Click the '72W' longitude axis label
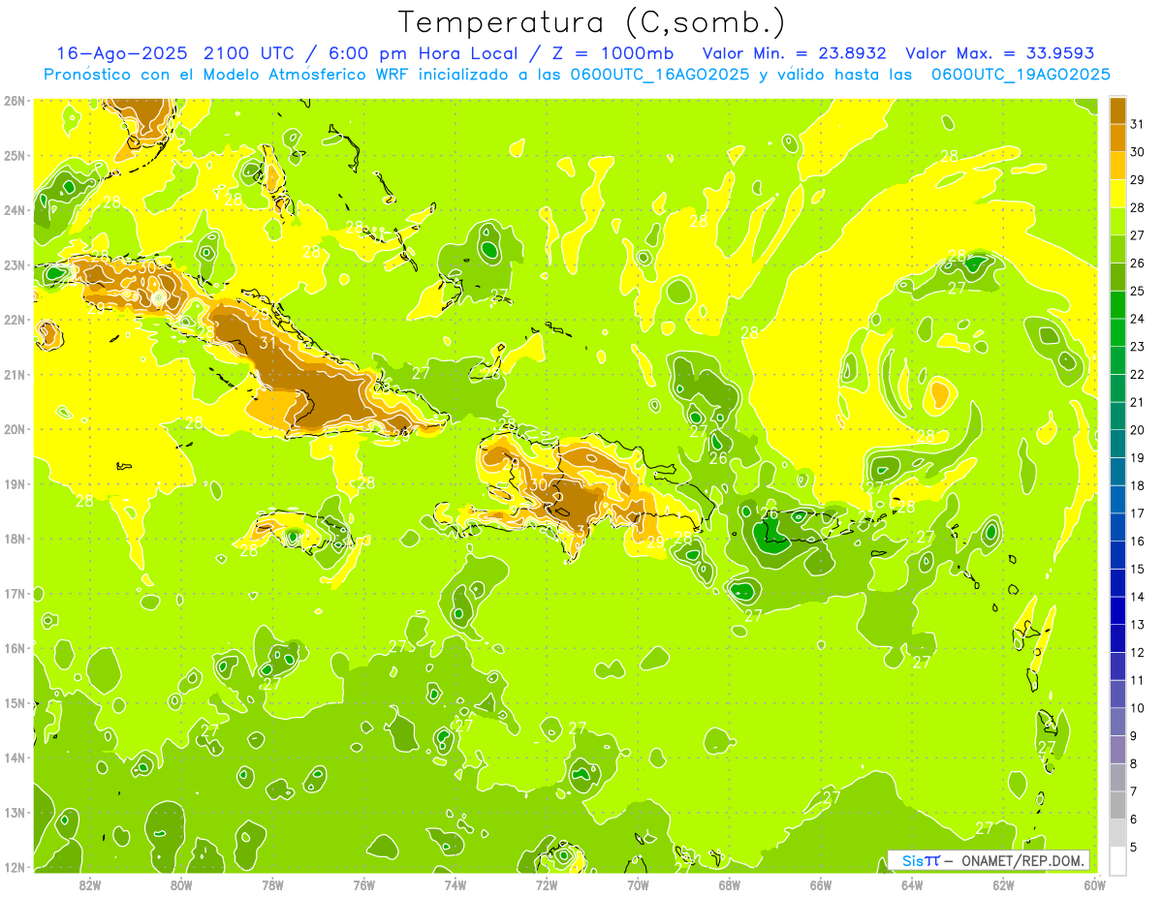 [x=547, y=884]
